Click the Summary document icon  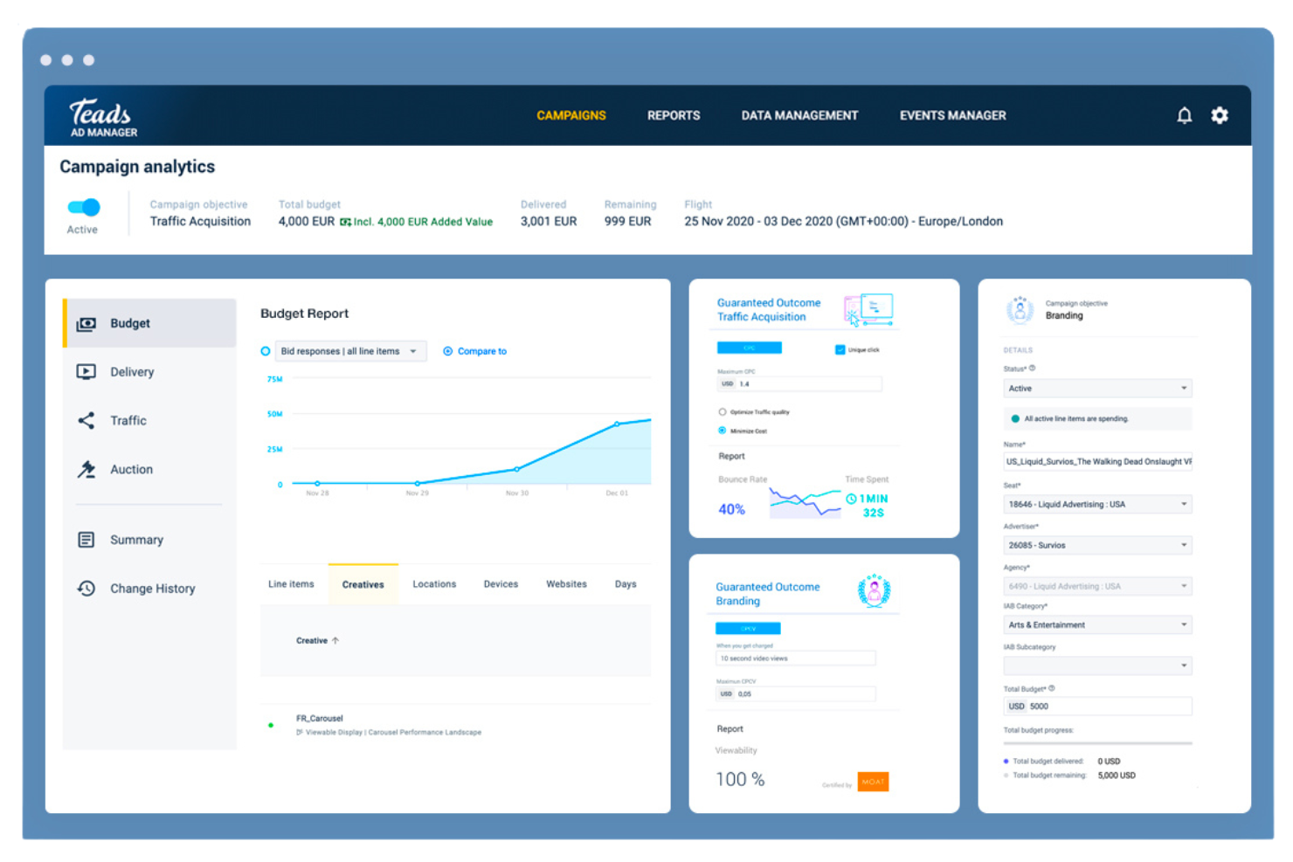tap(86, 540)
